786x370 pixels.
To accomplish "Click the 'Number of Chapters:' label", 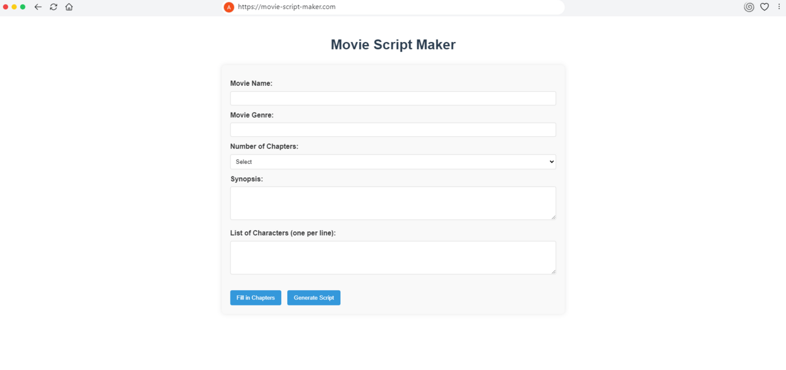I will [x=264, y=147].
